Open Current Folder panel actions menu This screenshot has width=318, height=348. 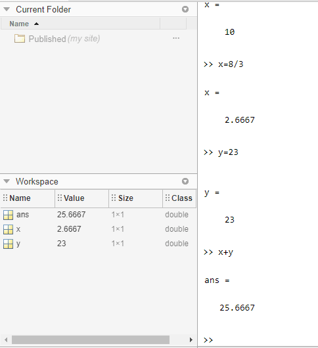(185, 9)
